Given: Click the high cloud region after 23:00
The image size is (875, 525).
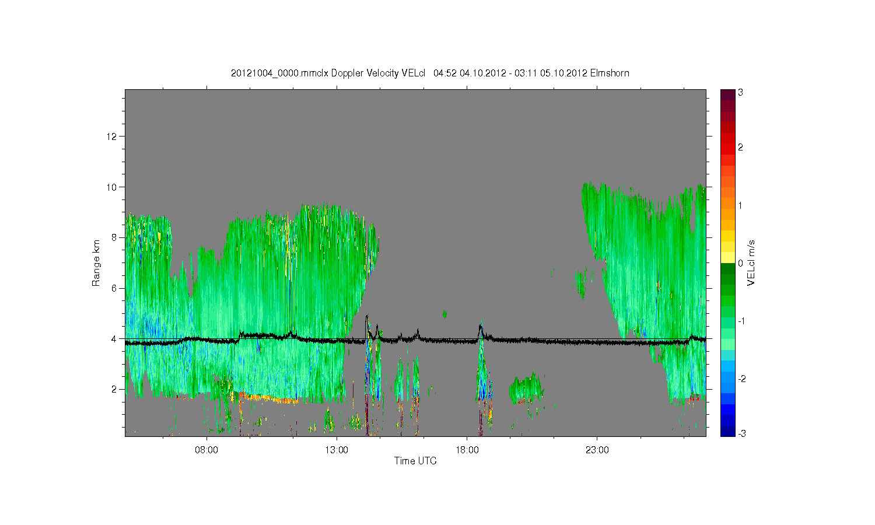Looking at the screenshot, I should point(647,262).
